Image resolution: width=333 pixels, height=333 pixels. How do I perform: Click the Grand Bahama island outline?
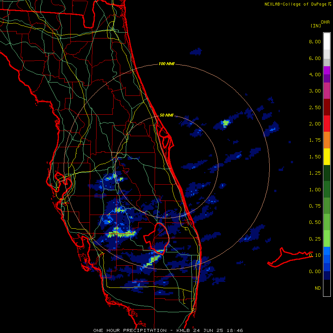point(290,258)
